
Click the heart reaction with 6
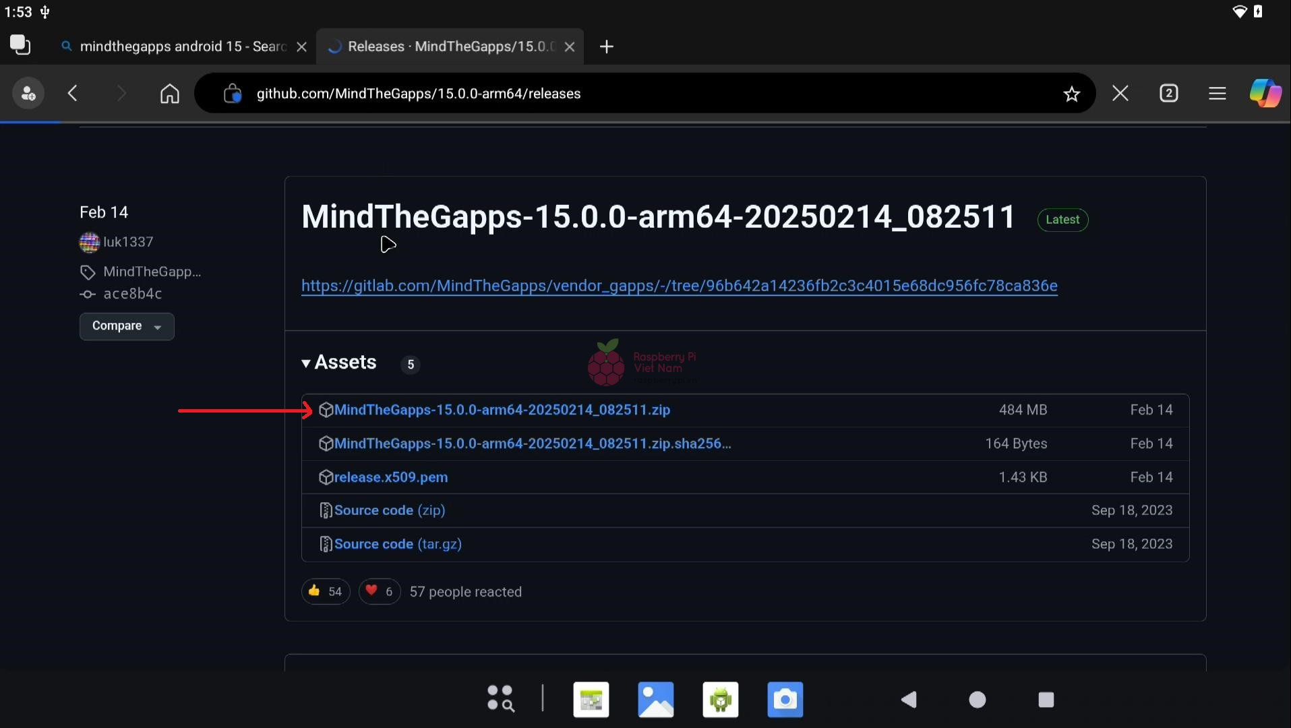point(380,592)
